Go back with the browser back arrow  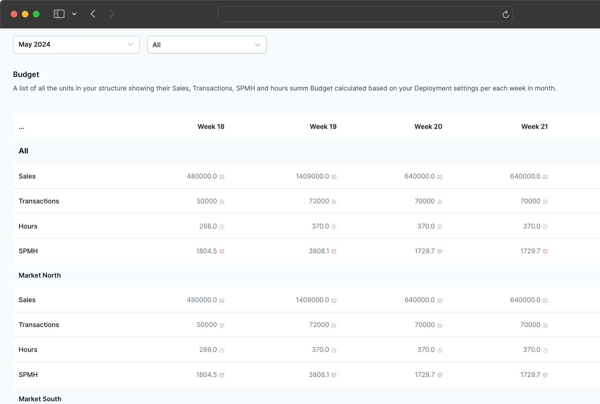tap(93, 14)
